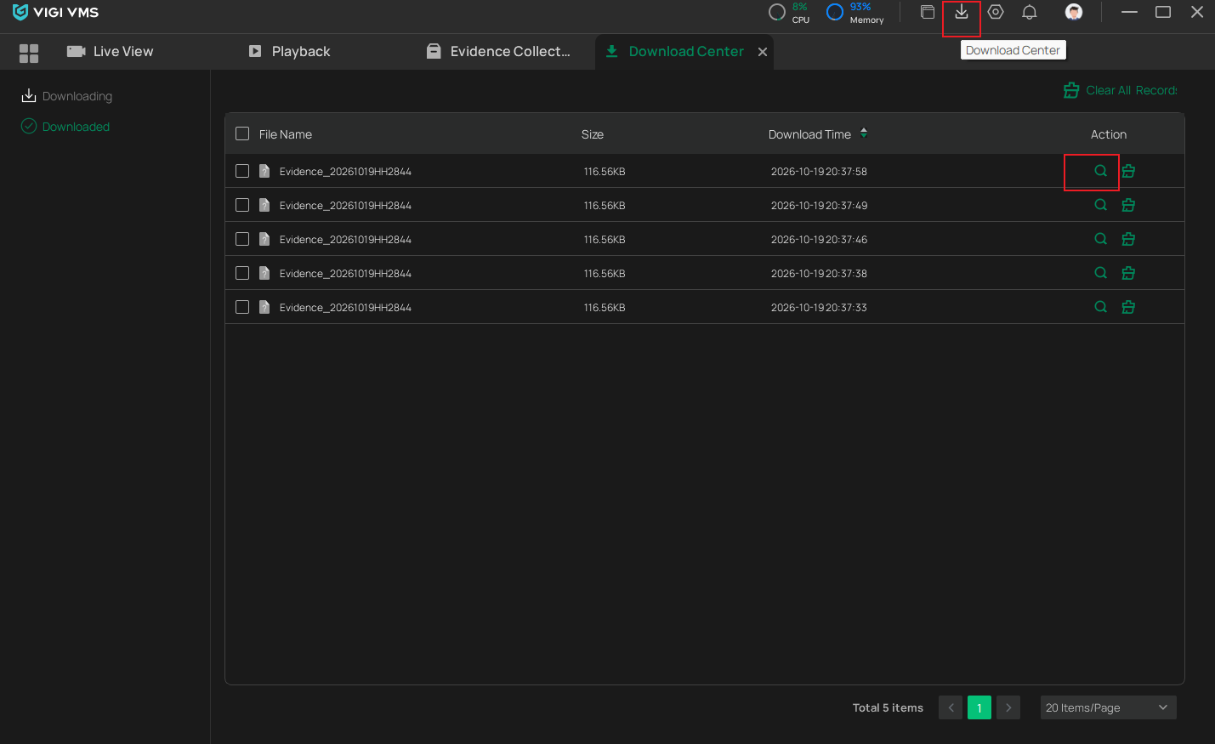1215x744 pixels.
Task: Click the CPU usage indicator
Action: (x=789, y=12)
